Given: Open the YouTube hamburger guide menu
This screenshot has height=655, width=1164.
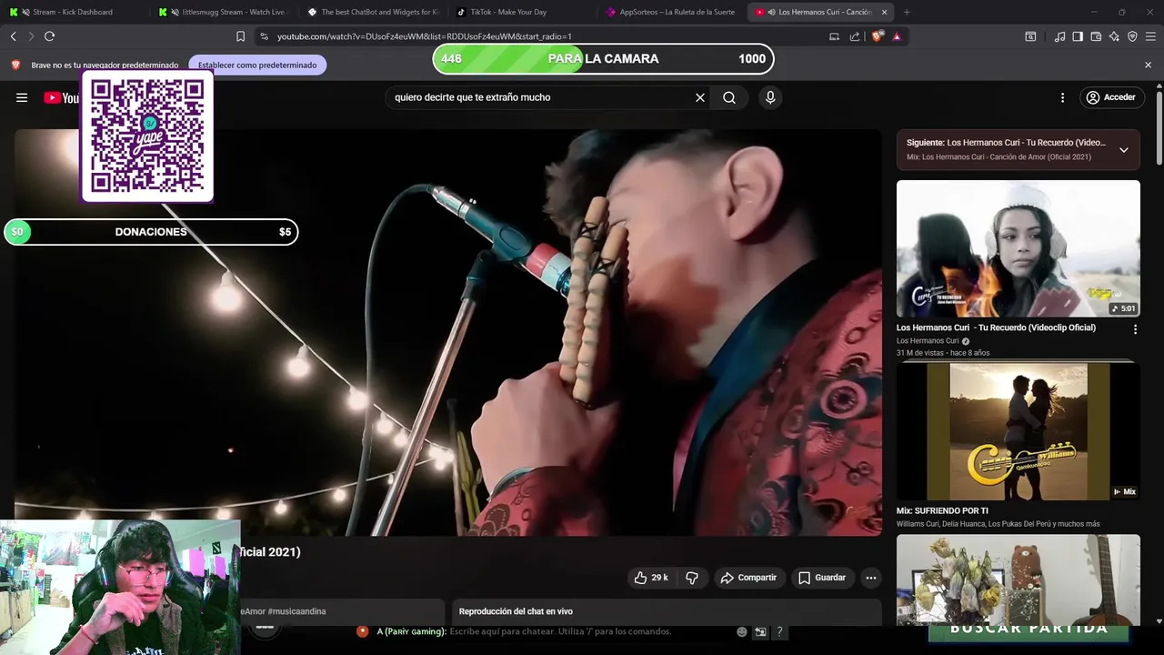Looking at the screenshot, I should click(x=22, y=97).
